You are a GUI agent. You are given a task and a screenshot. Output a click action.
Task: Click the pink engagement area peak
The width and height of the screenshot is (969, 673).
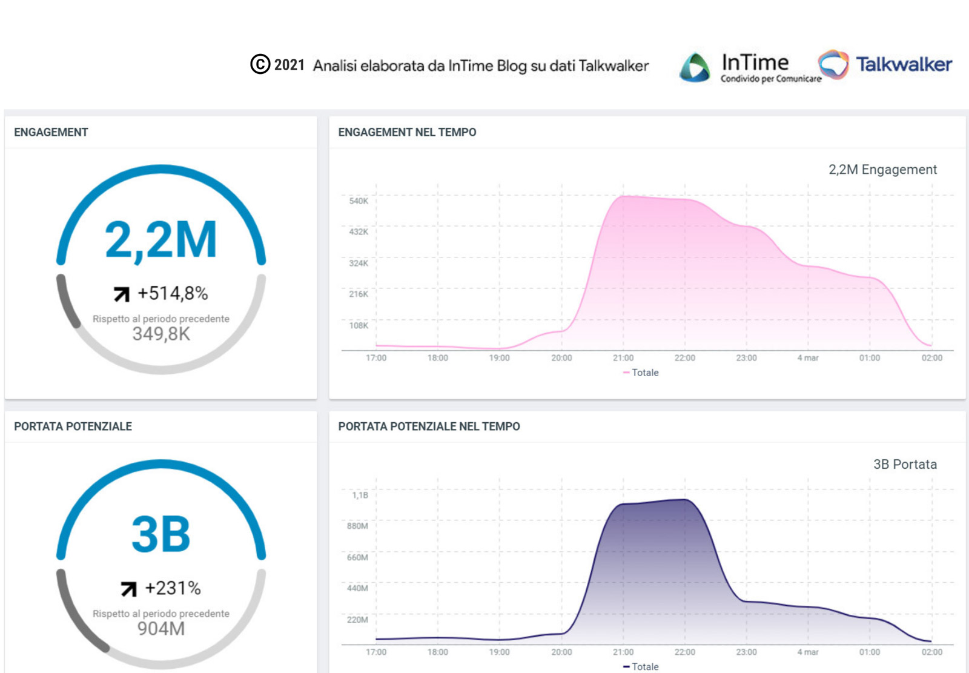click(x=624, y=196)
